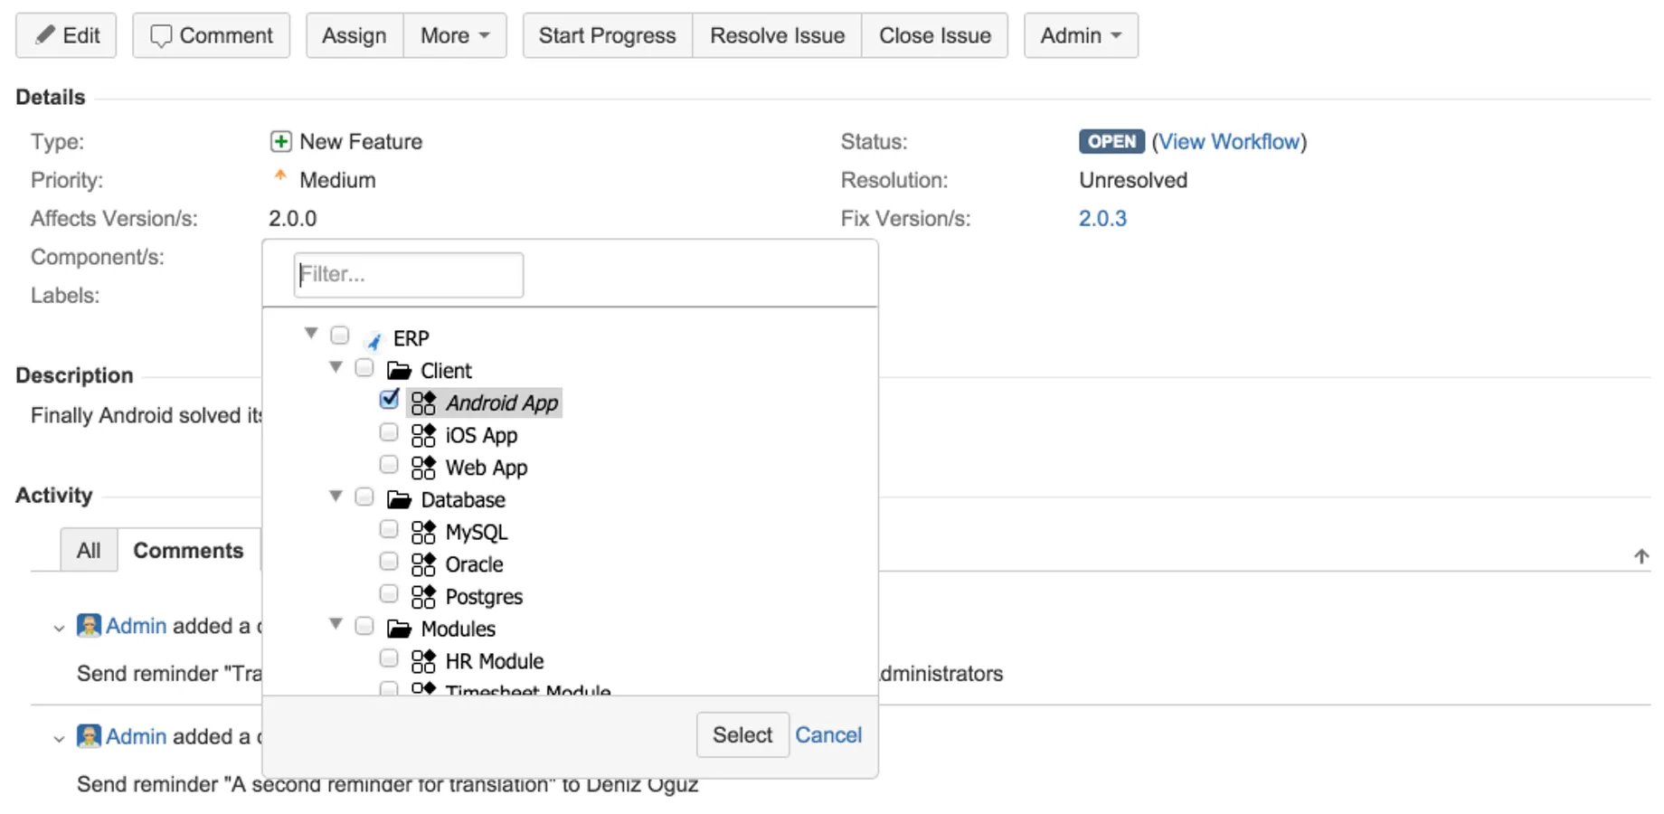Collapse the ERP tree node
Viewport: 1664px width, 814px height.
[311, 334]
